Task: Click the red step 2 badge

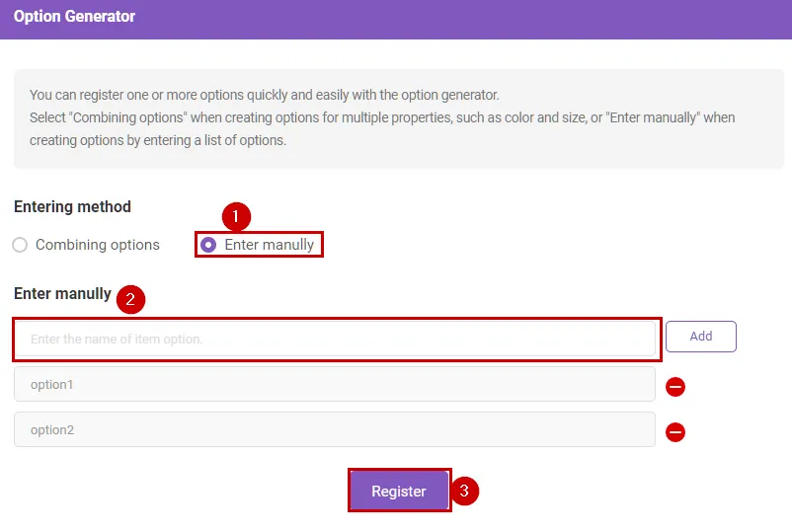Action: (131, 299)
